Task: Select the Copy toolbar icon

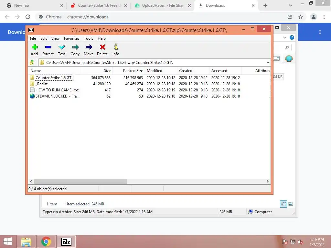Action: click(75, 50)
